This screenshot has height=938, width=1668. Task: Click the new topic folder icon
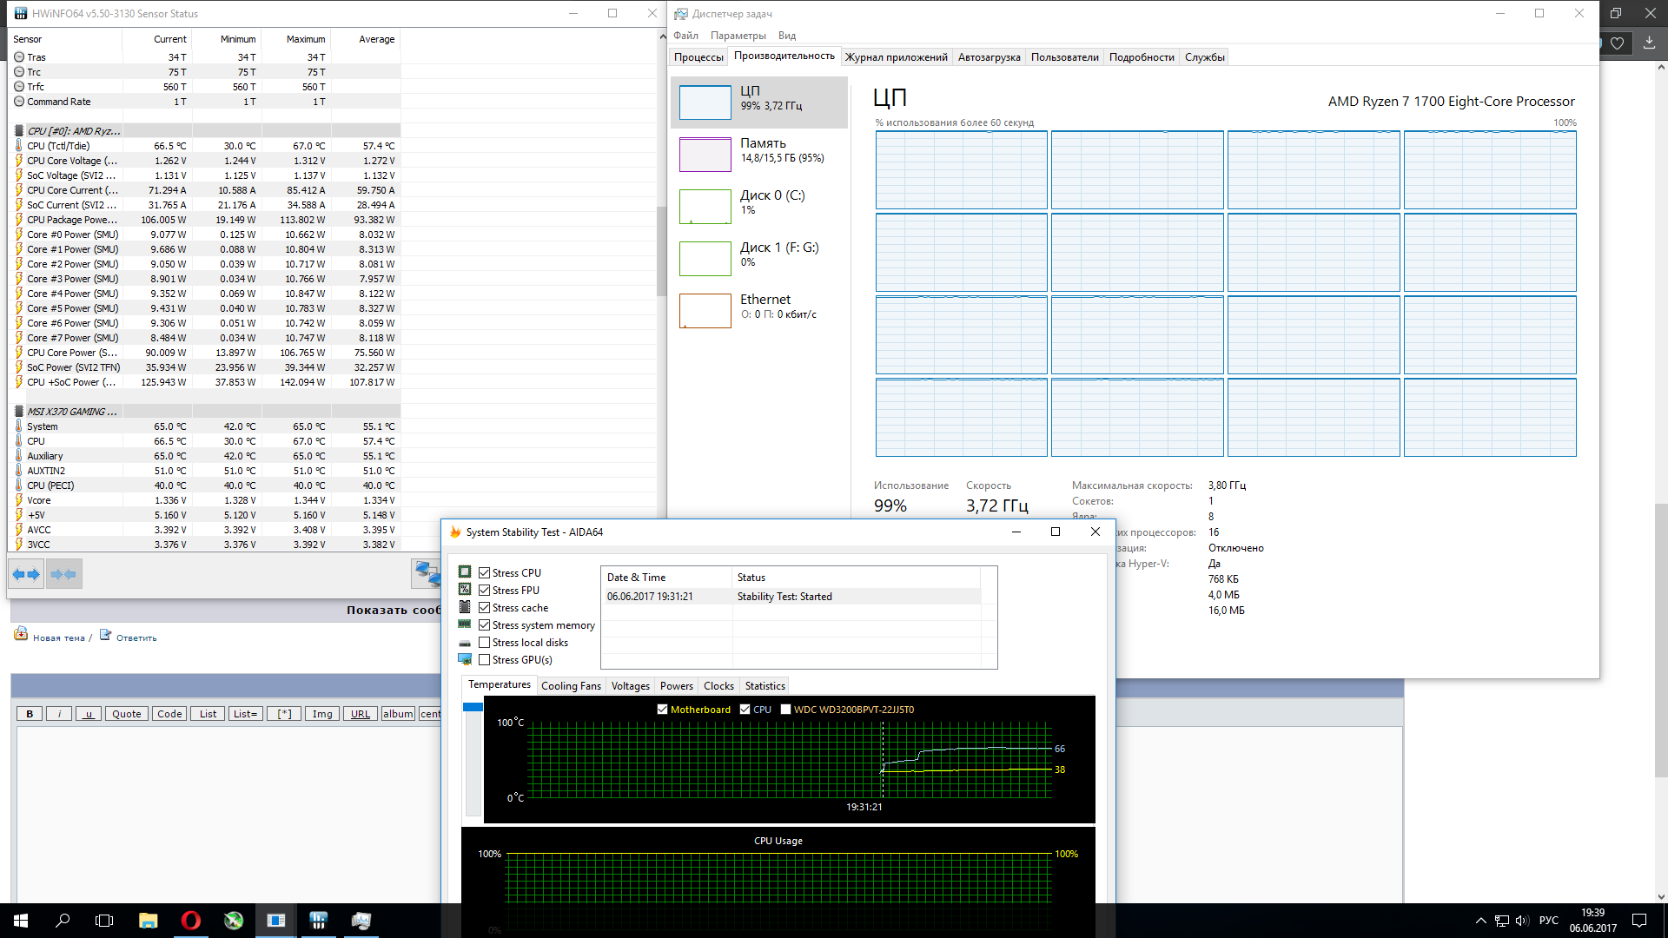pyautogui.click(x=21, y=635)
